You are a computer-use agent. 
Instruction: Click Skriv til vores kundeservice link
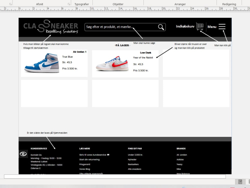(93, 155)
